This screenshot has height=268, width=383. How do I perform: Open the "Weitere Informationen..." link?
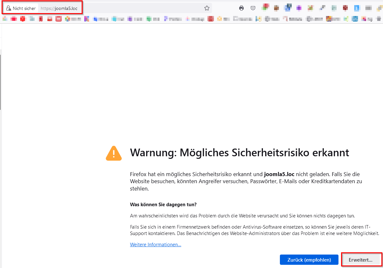[155, 244]
